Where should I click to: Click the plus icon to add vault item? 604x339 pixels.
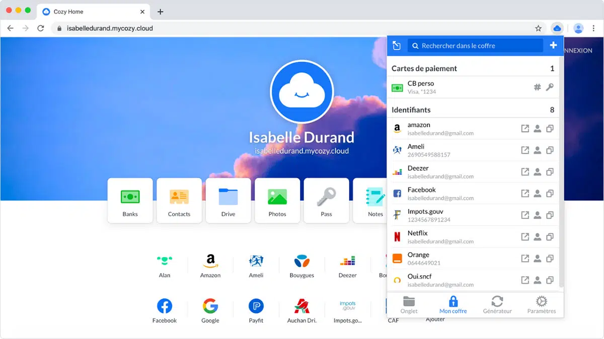point(553,46)
